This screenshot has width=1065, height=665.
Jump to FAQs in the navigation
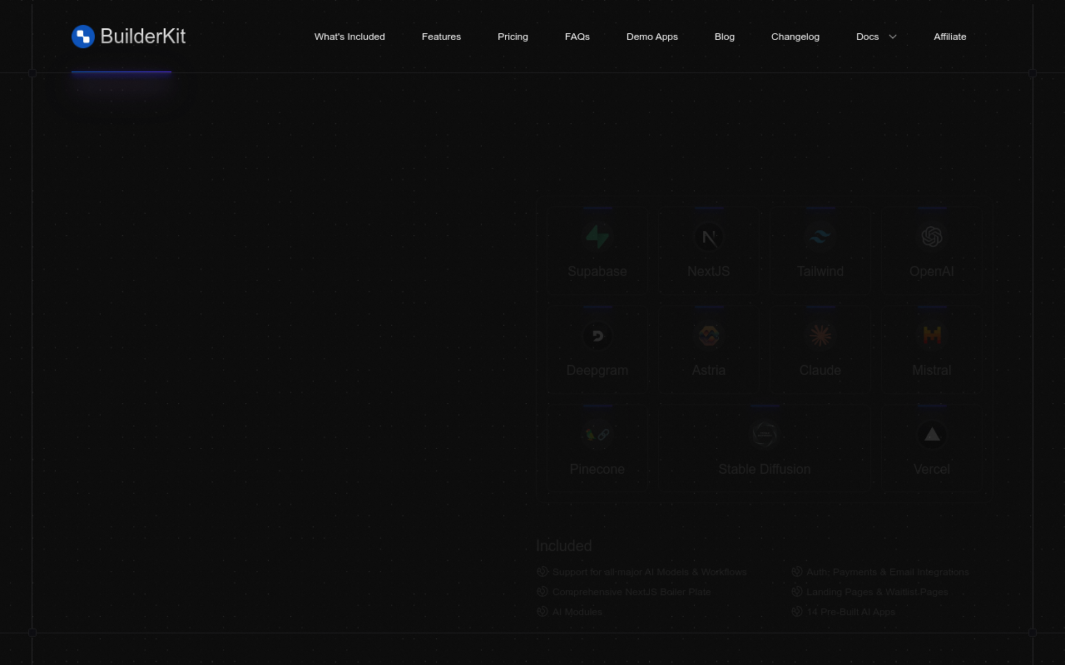tap(577, 37)
